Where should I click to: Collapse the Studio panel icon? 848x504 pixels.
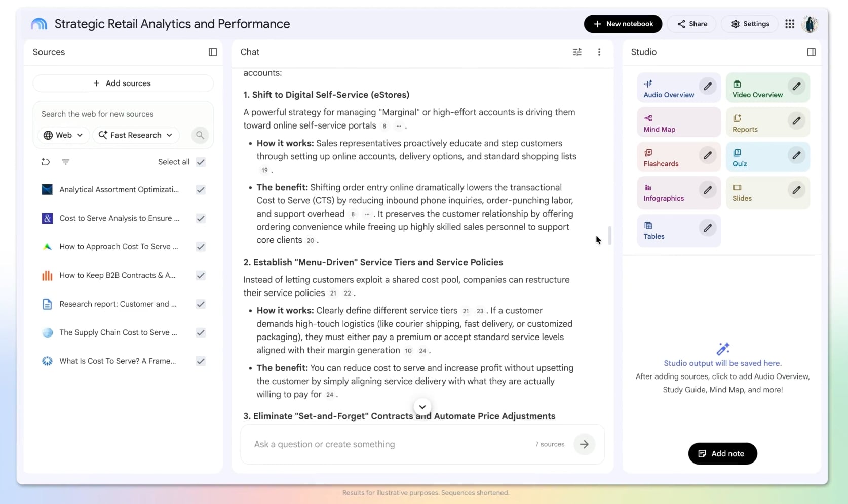pyautogui.click(x=811, y=52)
